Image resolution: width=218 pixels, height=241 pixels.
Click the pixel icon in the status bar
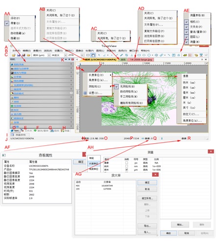tap(143, 138)
